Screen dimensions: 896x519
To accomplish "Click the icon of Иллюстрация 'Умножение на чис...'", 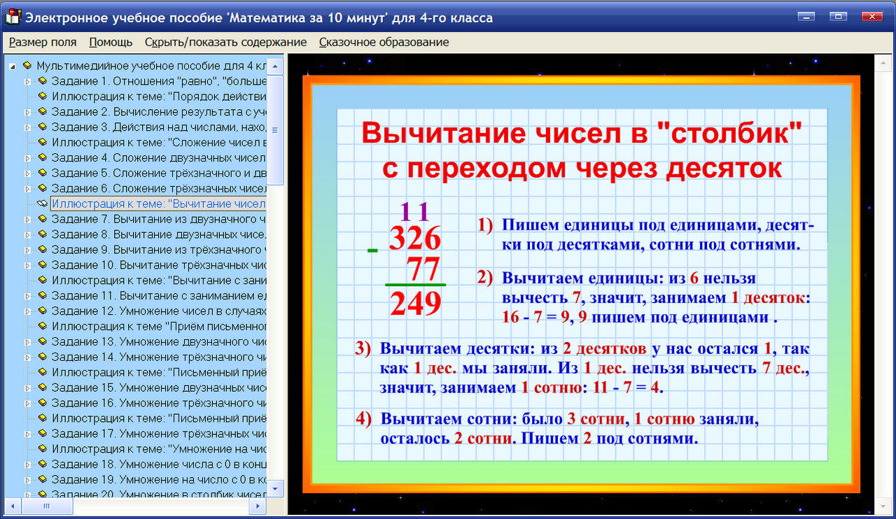I will [x=42, y=450].
